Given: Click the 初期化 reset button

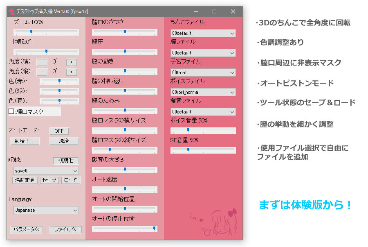Looking at the screenshot, I should tap(65, 161).
